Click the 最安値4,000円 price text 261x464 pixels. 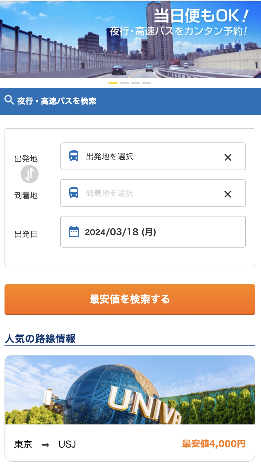coord(214,444)
